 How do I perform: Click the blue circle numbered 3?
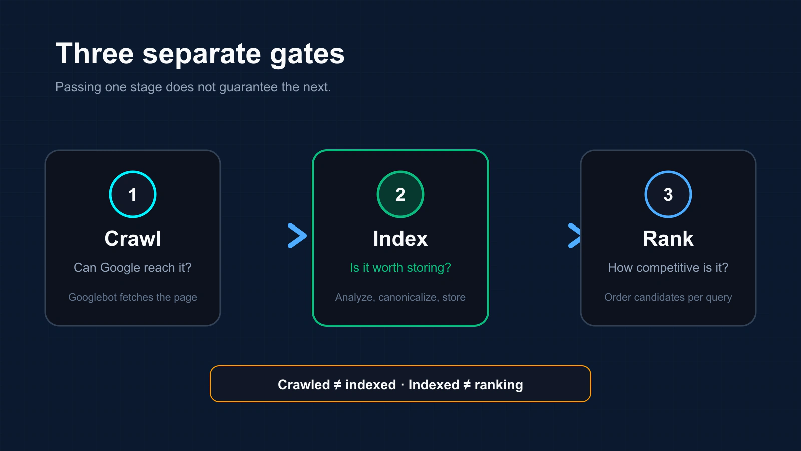click(668, 194)
